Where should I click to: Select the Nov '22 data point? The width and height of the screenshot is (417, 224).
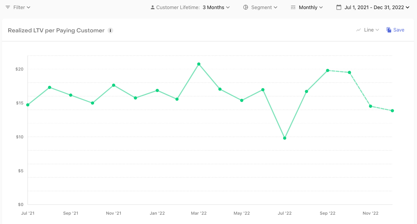[371, 106]
